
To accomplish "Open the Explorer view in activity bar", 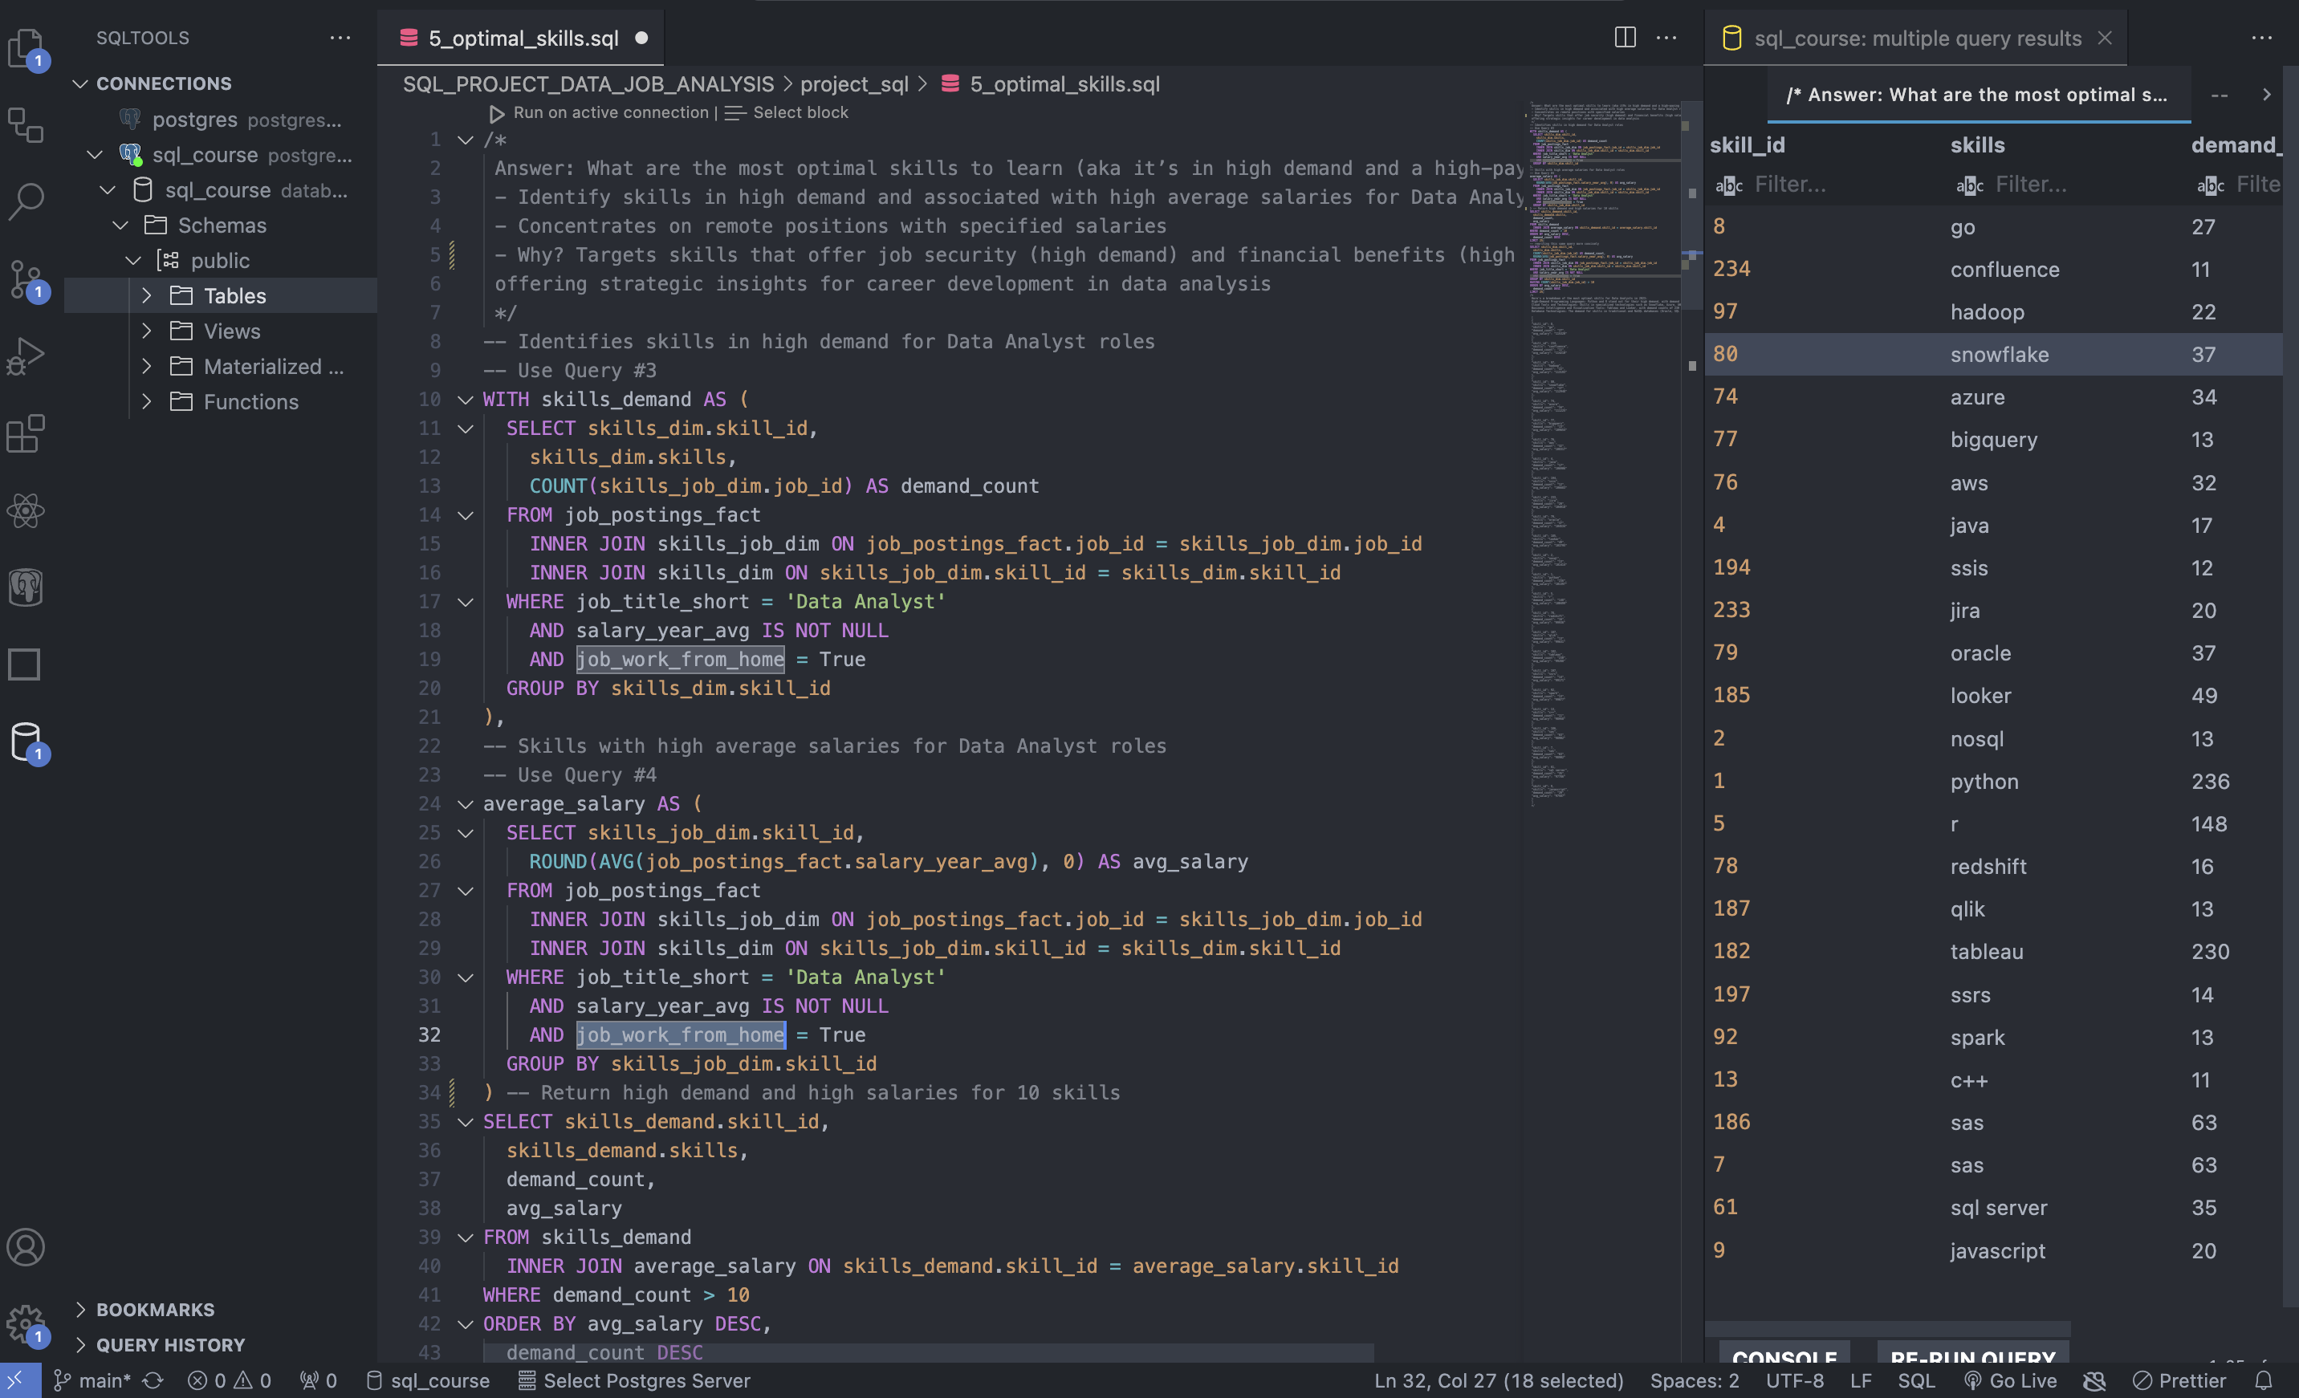I will (x=26, y=47).
